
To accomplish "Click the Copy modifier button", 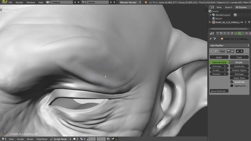I will (x=239, y=57).
